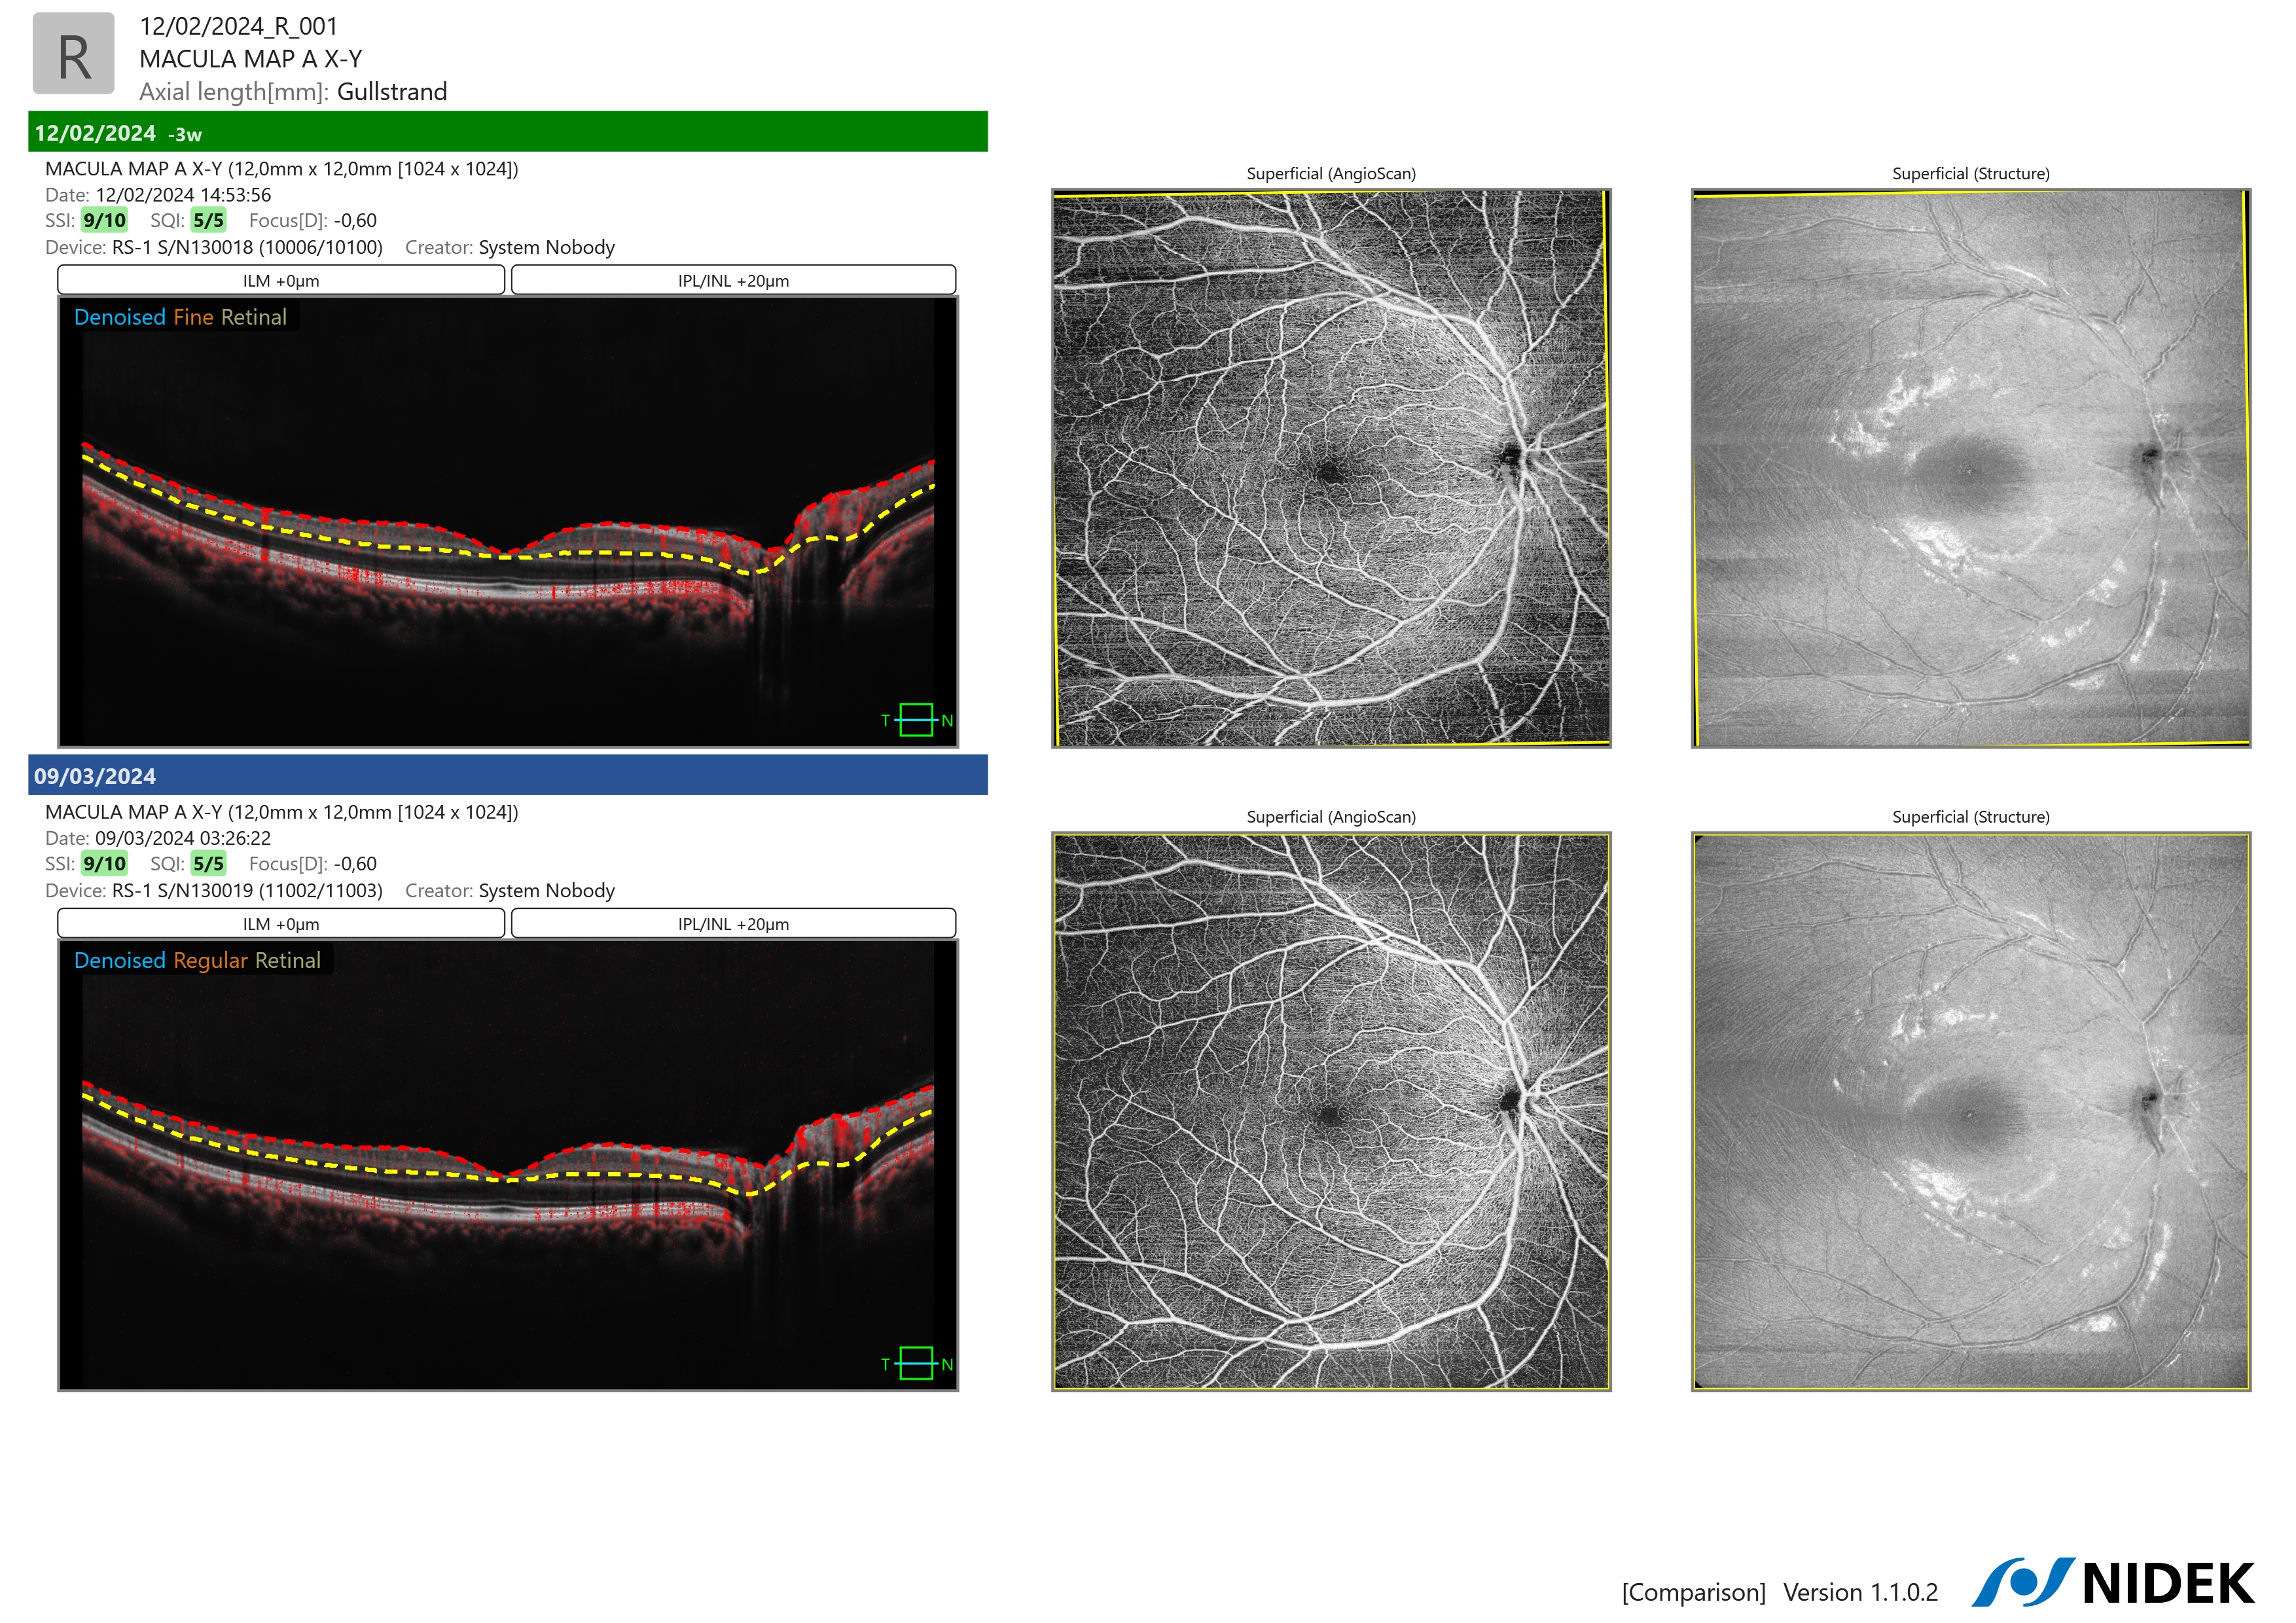This screenshot has height=1623, width=2296.
Task: Click the '[Comparison]' footer label
Action: [x=1694, y=1592]
